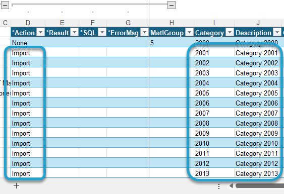Select column D header
This screenshot has width=284, height=194.
28,23
